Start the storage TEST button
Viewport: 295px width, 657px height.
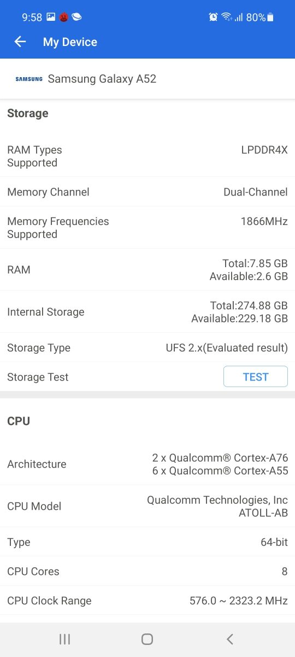[x=256, y=377]
